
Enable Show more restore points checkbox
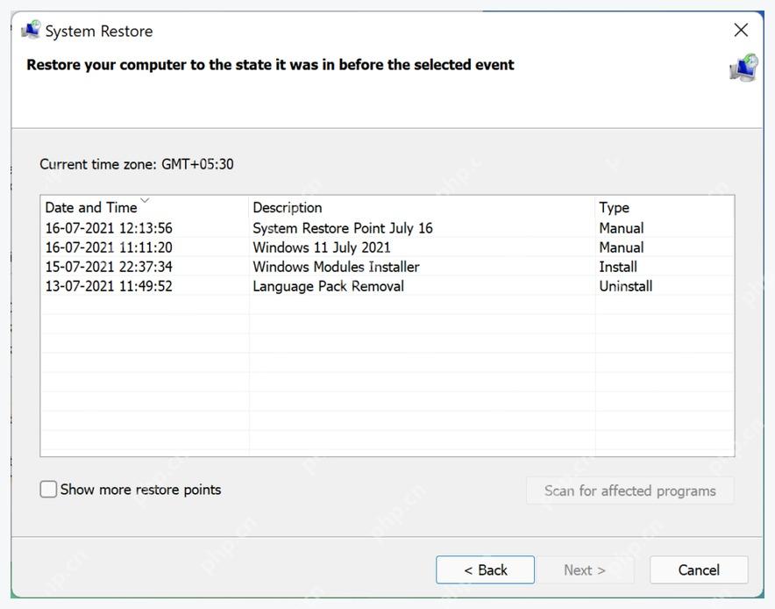click(x=48, y=490)
